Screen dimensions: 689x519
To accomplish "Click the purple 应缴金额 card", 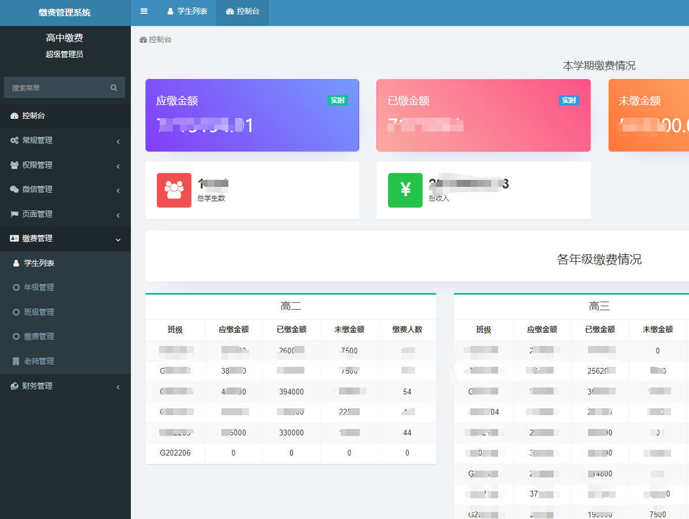I will point(252,115).
